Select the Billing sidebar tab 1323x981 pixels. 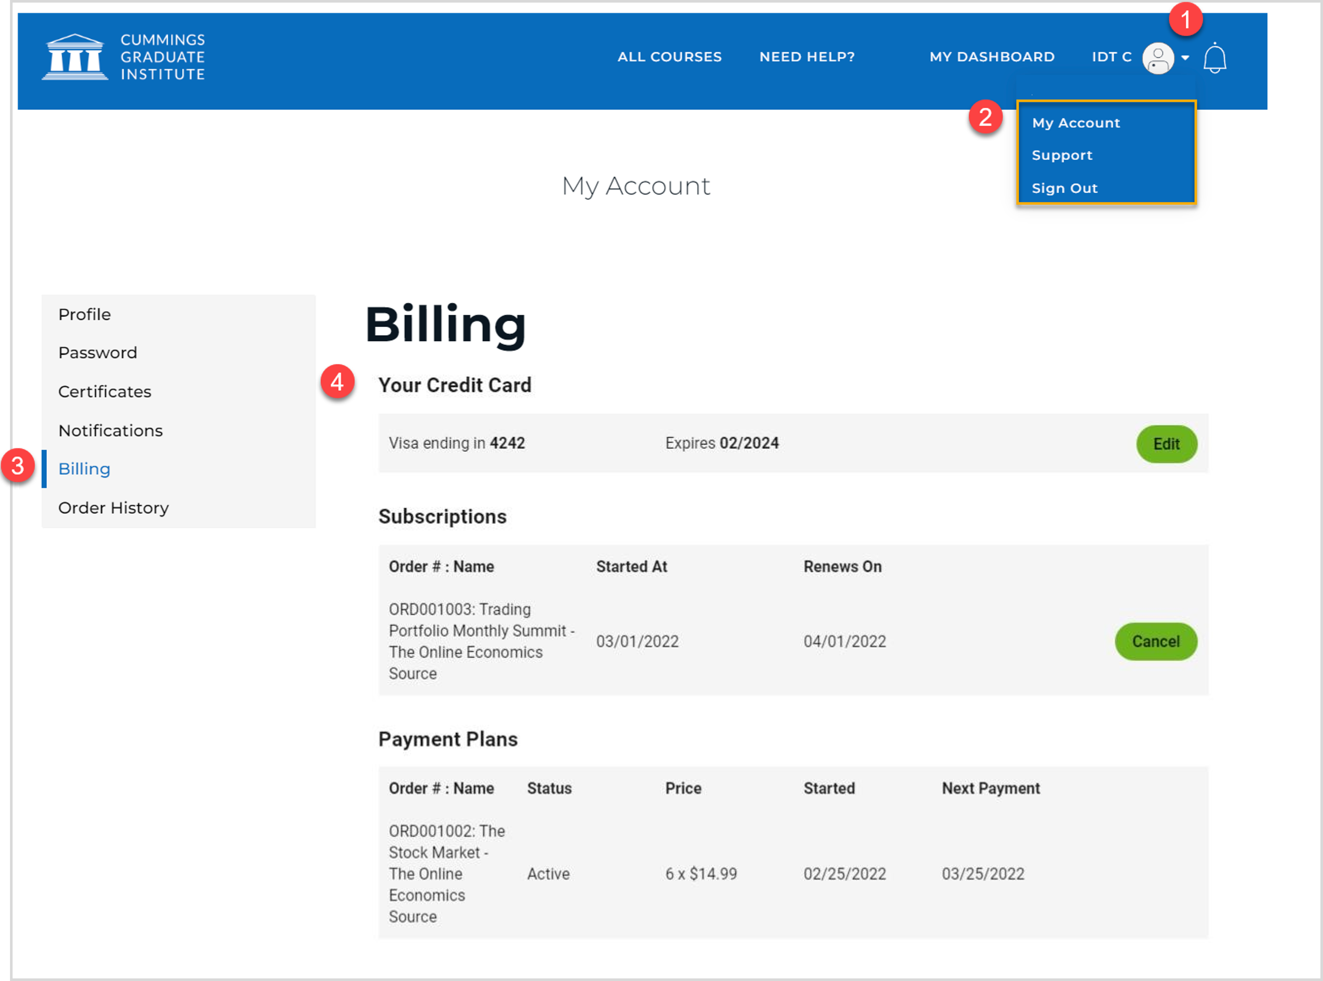tap(84, 469)
